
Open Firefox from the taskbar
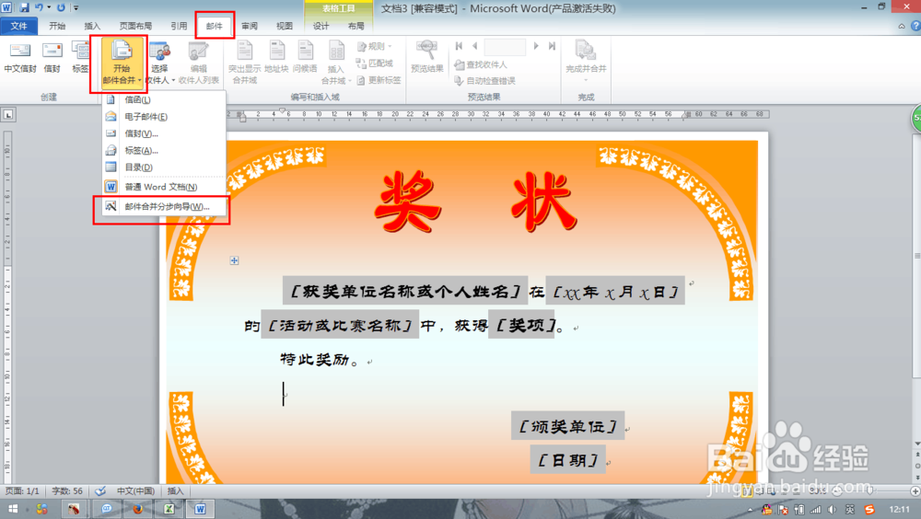coord(137,509)
